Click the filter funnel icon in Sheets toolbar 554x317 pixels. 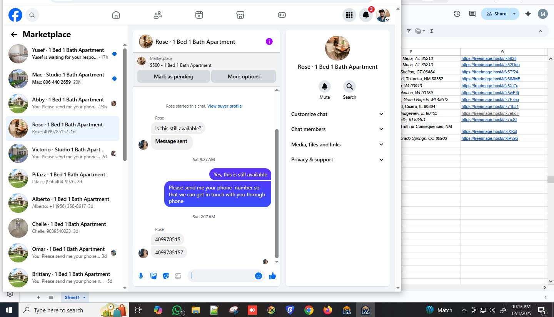click(409, 31)
